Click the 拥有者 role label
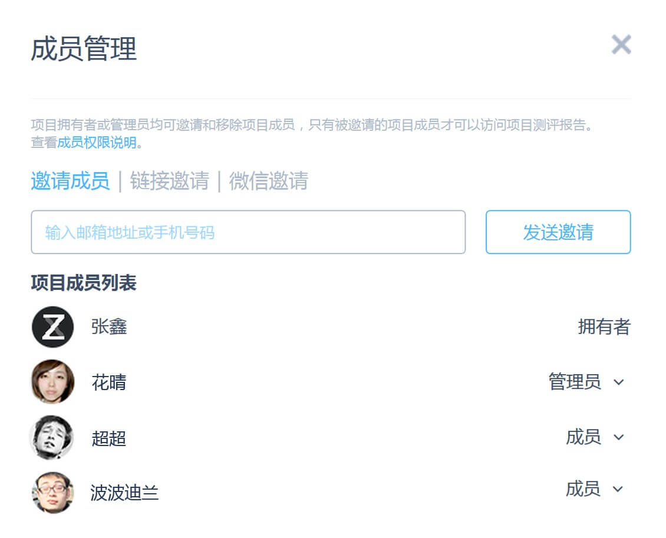The height and width of the screenshot is (538, 666). coord(604,326)
